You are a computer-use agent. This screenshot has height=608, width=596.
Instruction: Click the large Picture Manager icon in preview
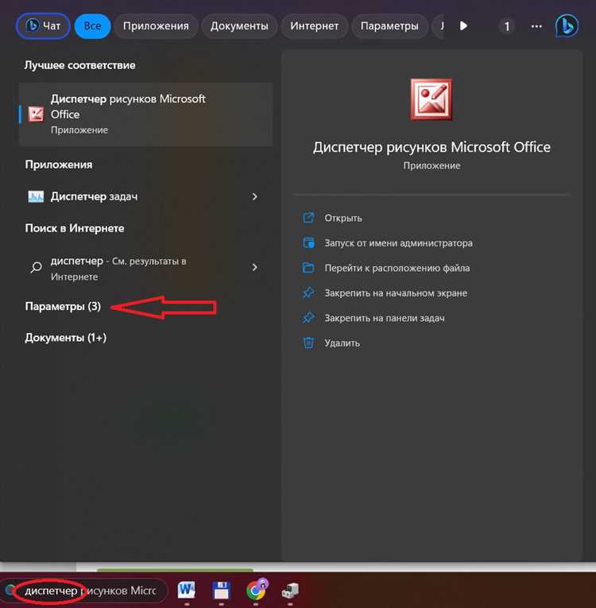(432, 99)
